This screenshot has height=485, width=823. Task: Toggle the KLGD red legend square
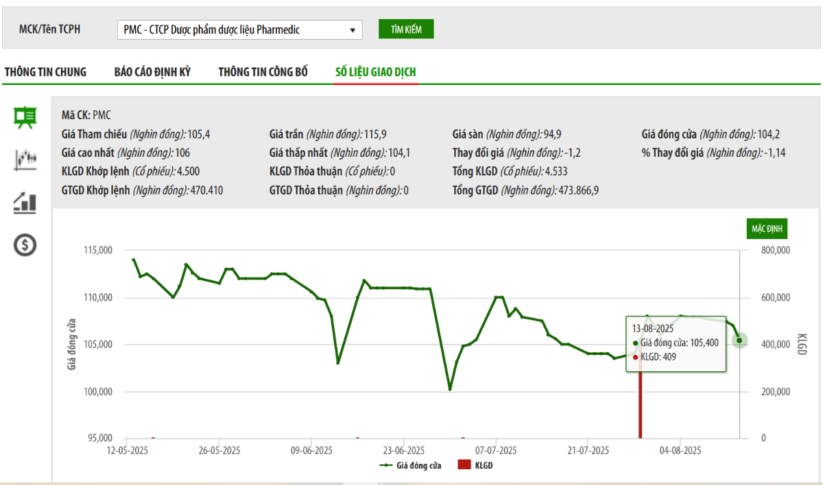click(x=464, y=465)
